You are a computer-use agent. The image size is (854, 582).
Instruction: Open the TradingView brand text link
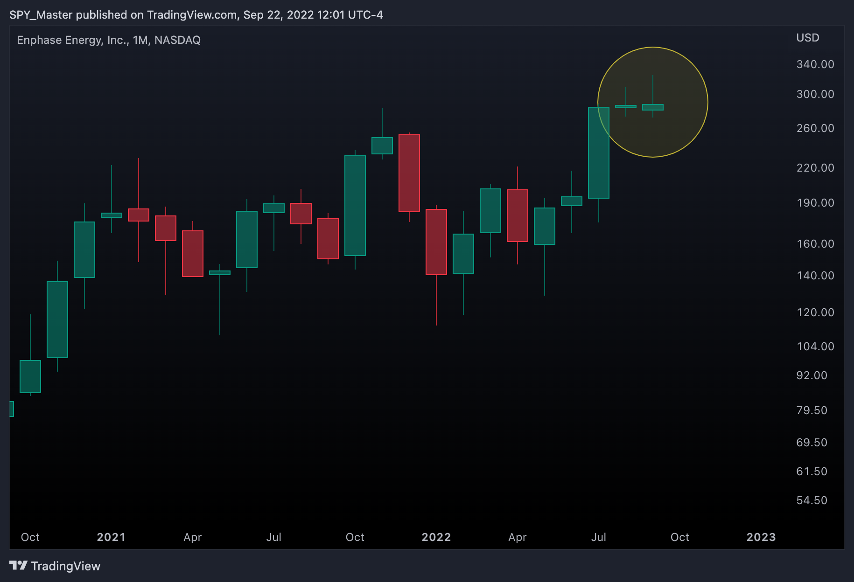pos(66,566)
